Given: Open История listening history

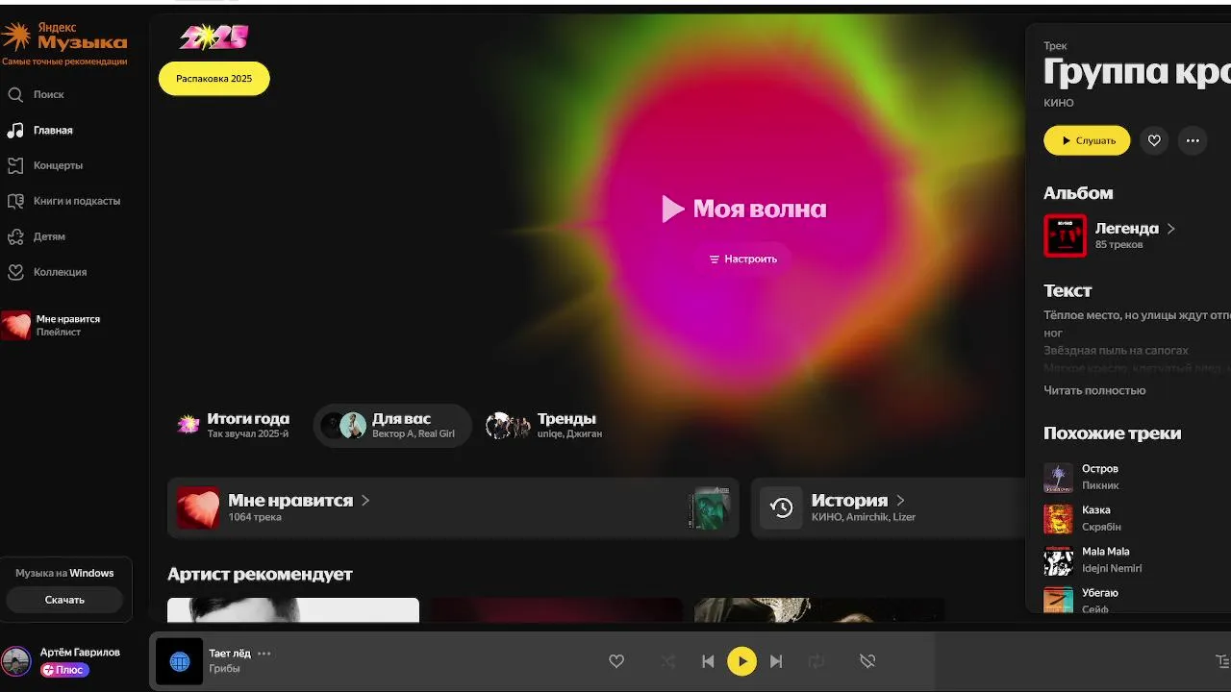Looking at the screenshot, I should point(888,507).
